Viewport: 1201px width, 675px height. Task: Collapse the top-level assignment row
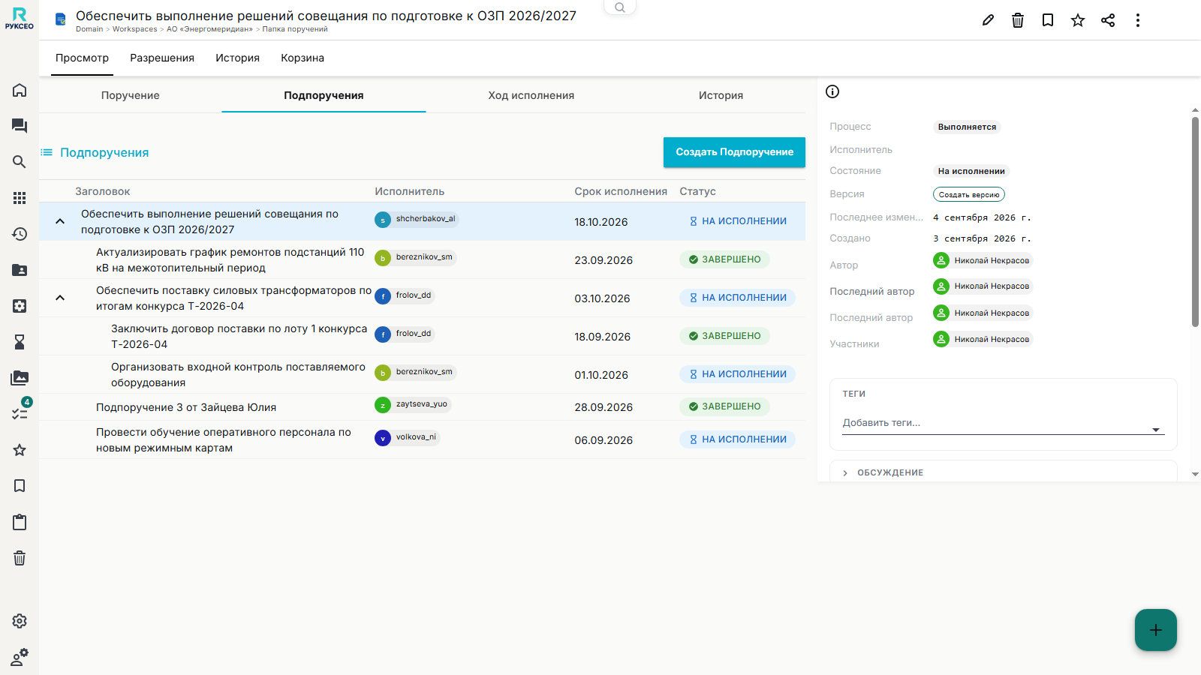pyautogui.click(x=60, y=221)
